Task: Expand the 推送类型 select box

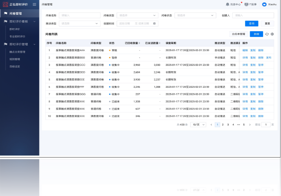Action: click(x=80, y=24)
